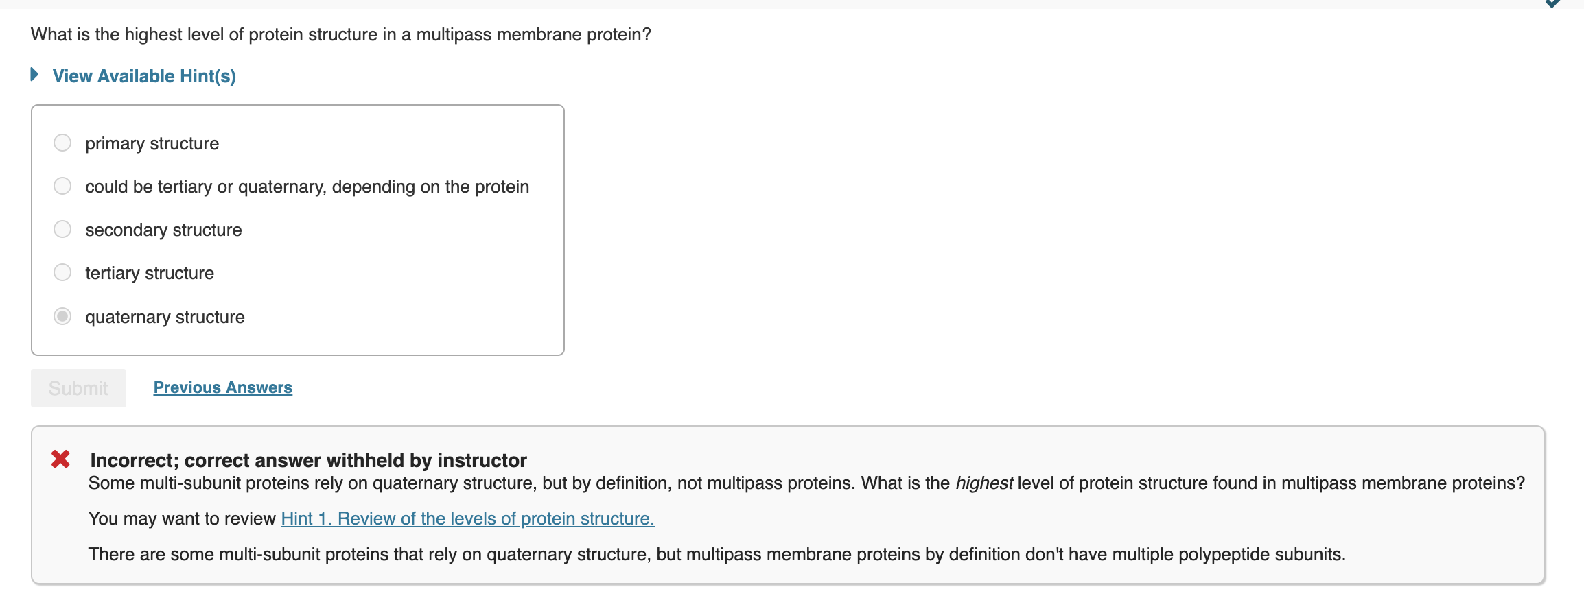The width and height of the screenshot is (1584, 611).
Task: Choose tertiary structure as your answer
Action: pyautogui.click(x=62, y=272)
